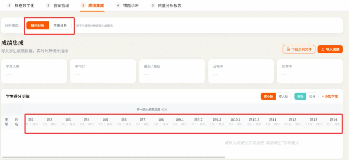349x160 pixels.
Task: Click the 最高 / 最低 statistics card
Action: click(x=172, y=71)
